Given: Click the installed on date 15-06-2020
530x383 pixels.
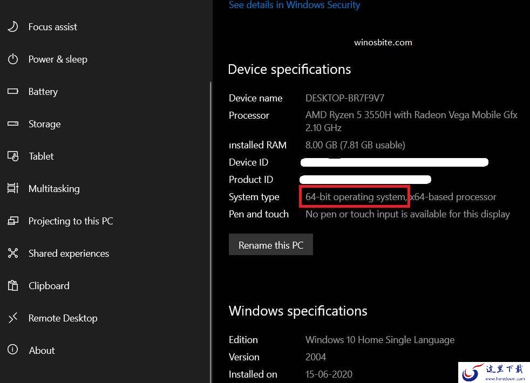Looking at the screenshot, I should pos(329,374).
